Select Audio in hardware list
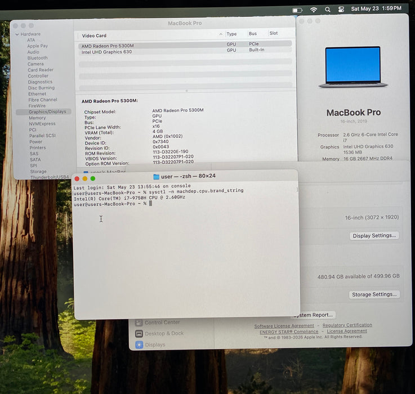The width and height of the screenshot is (415, 394). pyautogui.click(x=33, y=52)
